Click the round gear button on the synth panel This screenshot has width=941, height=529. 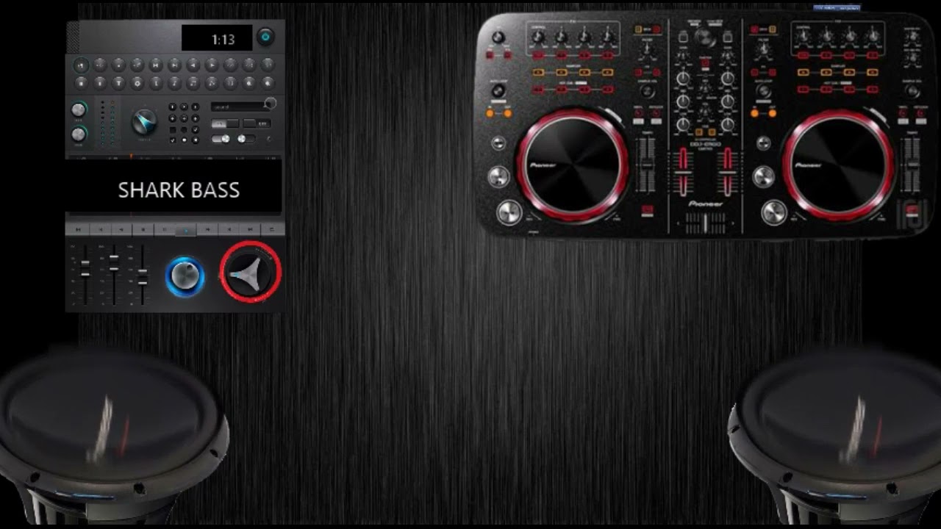point(137,84)
